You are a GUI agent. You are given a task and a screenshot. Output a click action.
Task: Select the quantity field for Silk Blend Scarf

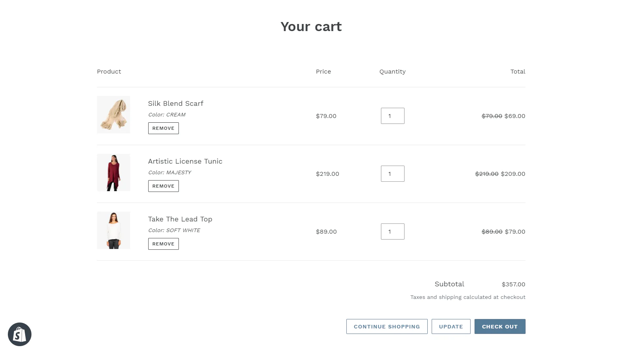pyautogui.click(x=392, y=116)
